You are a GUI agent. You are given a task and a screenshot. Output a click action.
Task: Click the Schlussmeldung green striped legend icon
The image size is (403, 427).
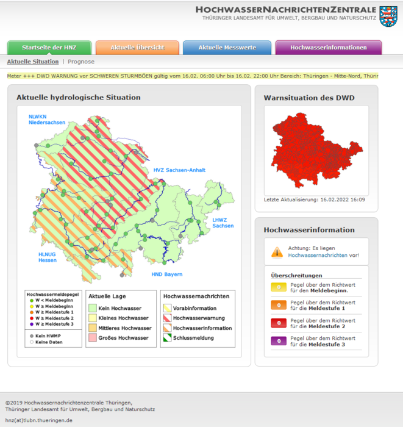[x=167, y=337]
